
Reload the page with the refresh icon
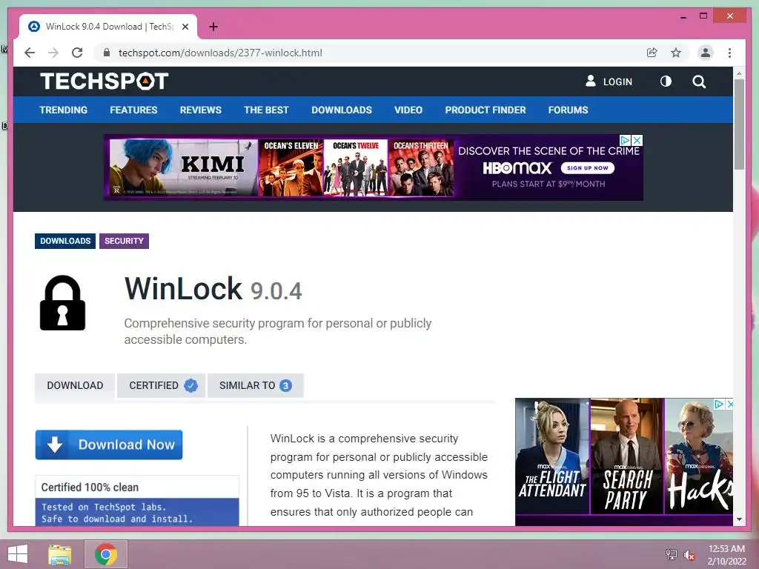[77, 53]
